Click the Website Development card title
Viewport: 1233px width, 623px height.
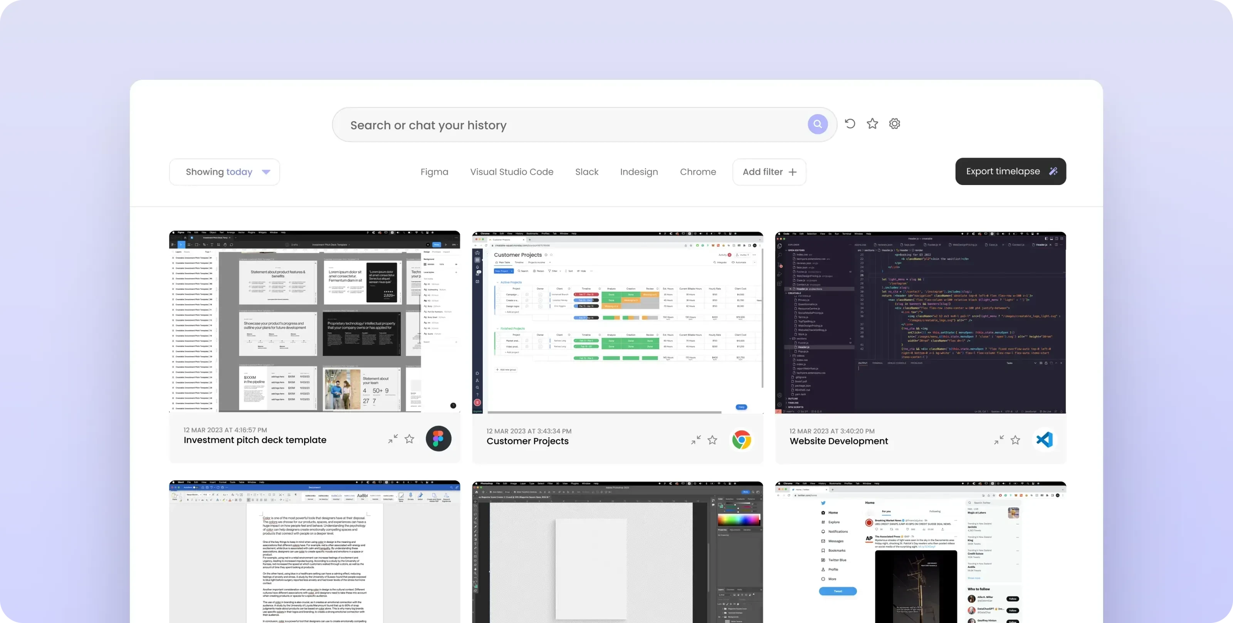[838, 441]
